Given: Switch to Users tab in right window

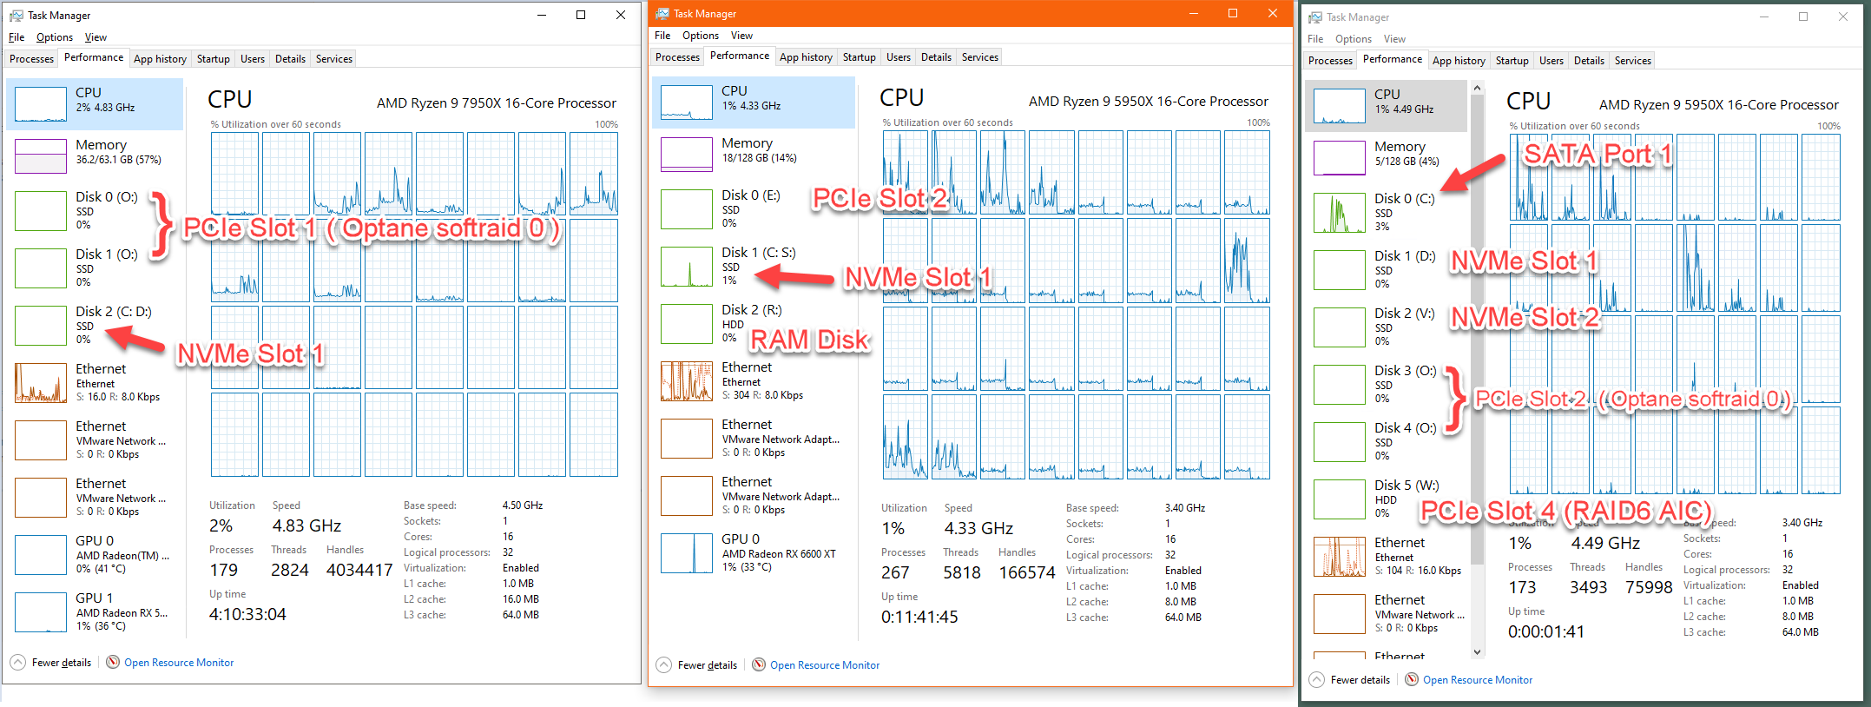Looking at the screenshot, I should click(1551, 61).
